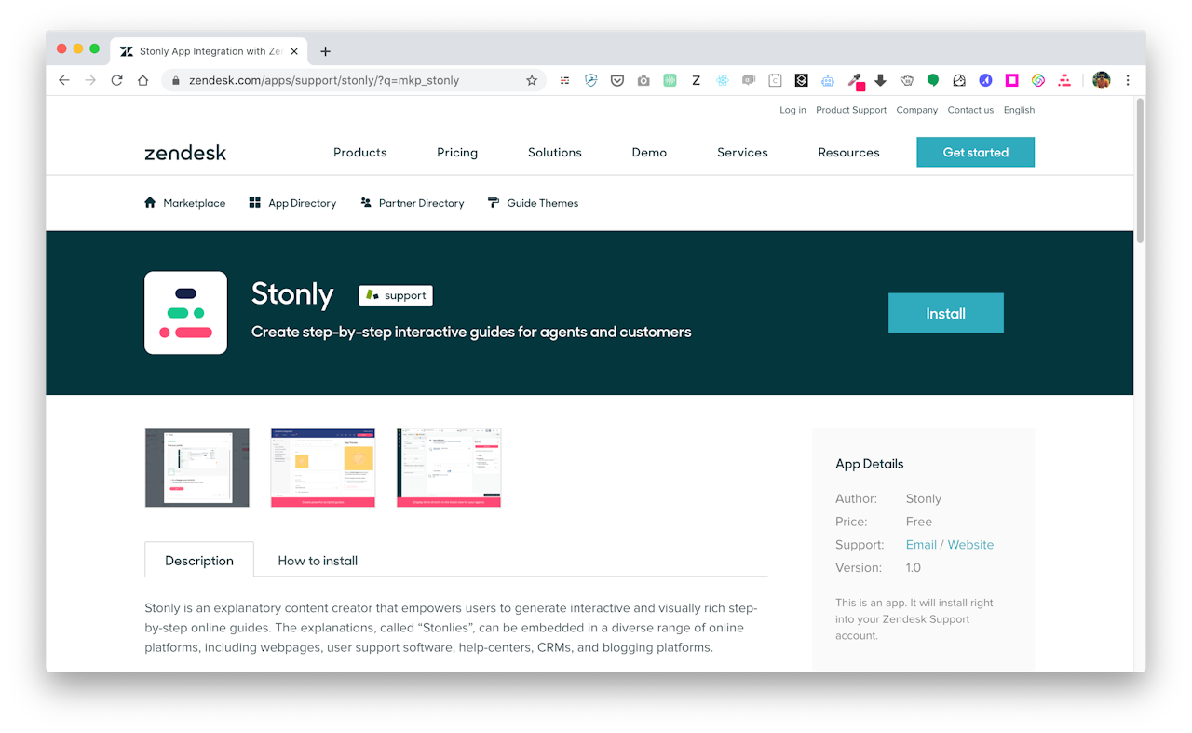Click the Zotero connector Z icon
1192x733 pixels.
pyautogui.click(x=696, y=80)
